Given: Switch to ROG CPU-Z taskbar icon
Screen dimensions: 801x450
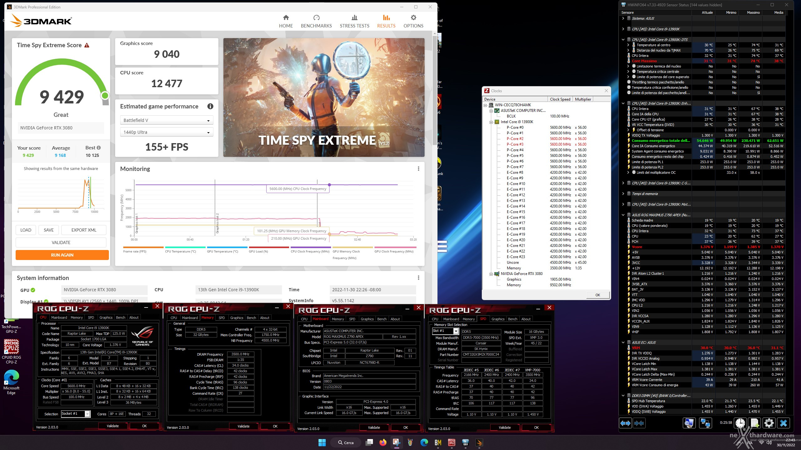Looking at the screenshot, I should pyautogui.click(x=452, y=442).
